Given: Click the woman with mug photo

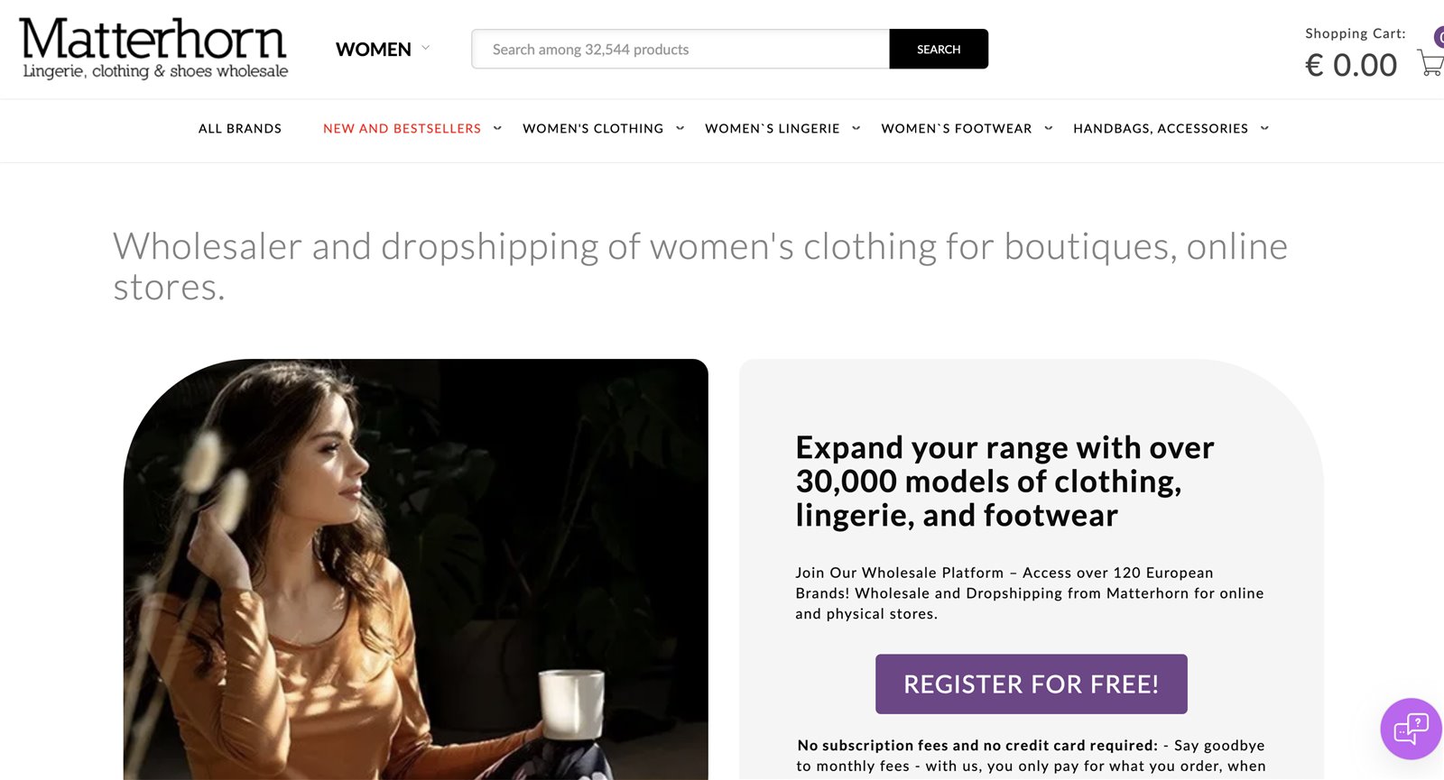Looking at the screenshot, I should pyautogui.click(x=415, y=568).
